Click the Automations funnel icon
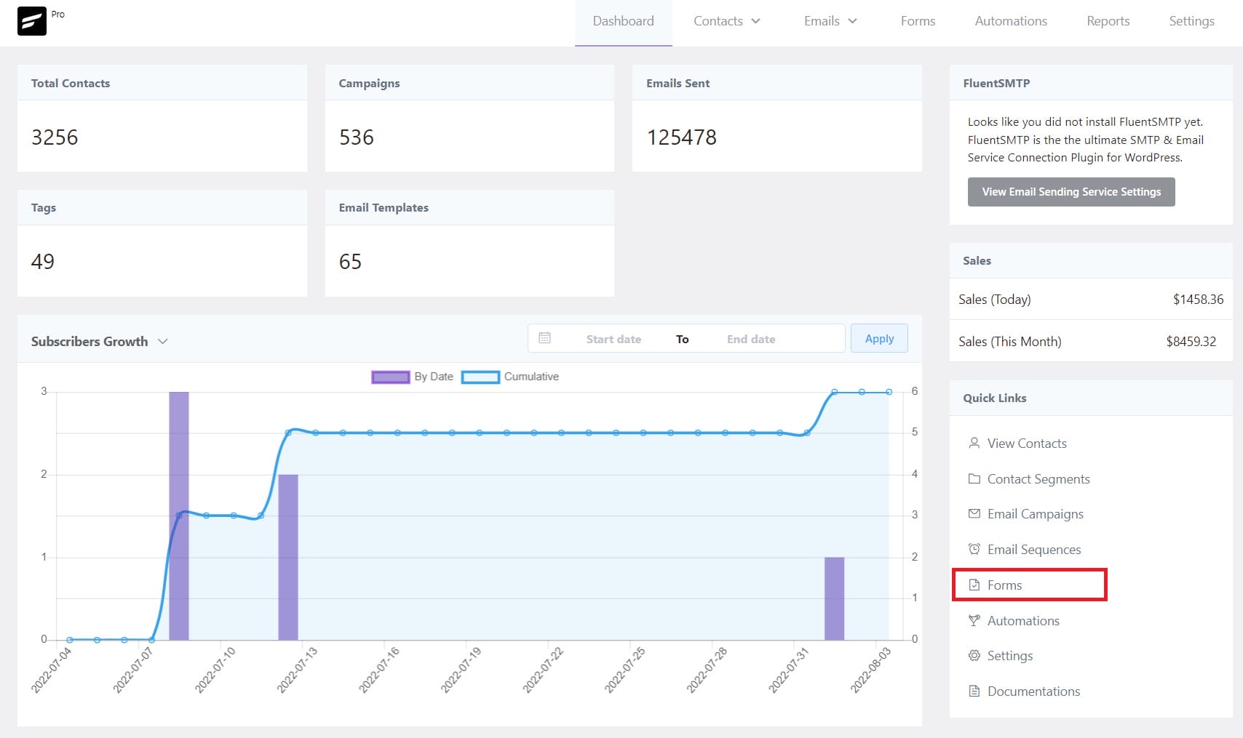Viewport: 1243px width, 738px height. (x=974, y=620)
